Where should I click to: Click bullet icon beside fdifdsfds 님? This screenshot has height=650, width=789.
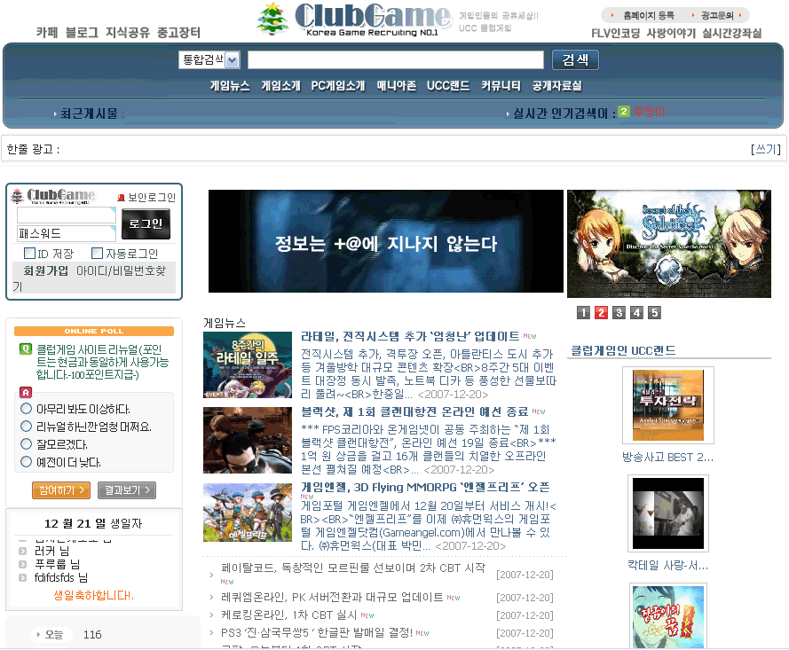click(x=23, y=577)
